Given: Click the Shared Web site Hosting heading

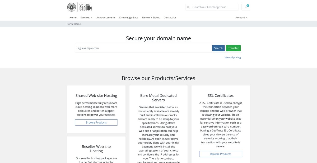Looking at the screenshot, I should [96, 95].
